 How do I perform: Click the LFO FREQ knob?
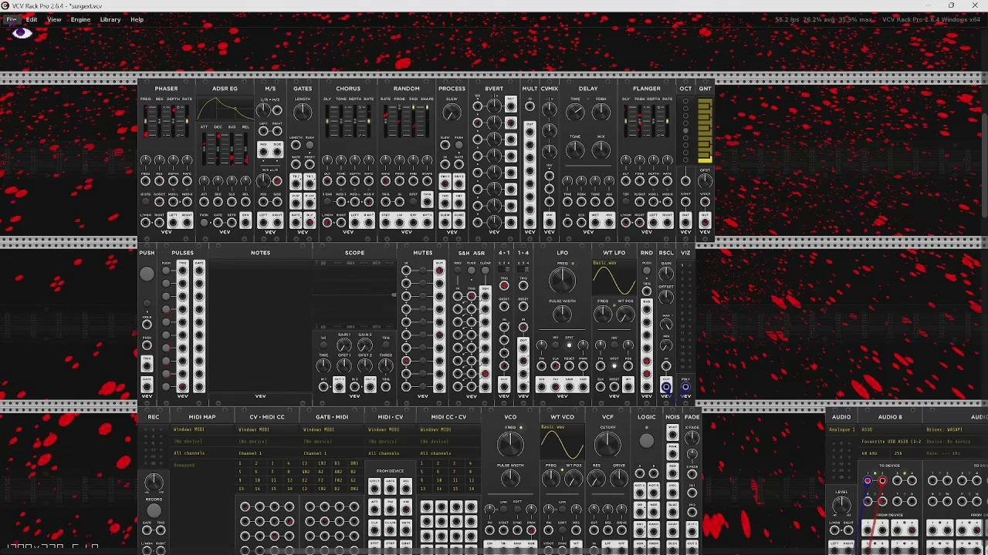click(562, 279)
